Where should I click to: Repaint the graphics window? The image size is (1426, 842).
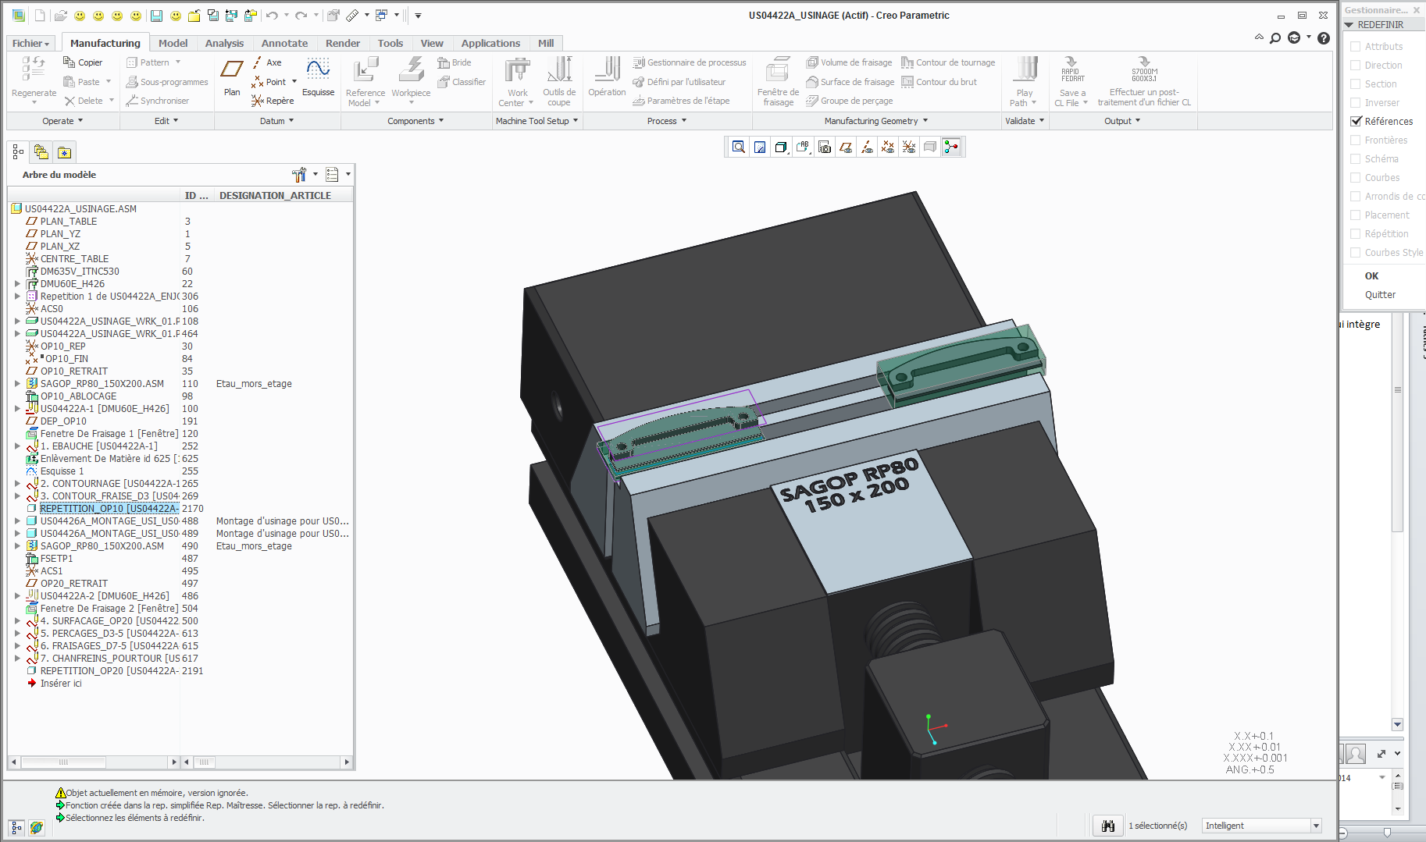click(x=760, y=147)
